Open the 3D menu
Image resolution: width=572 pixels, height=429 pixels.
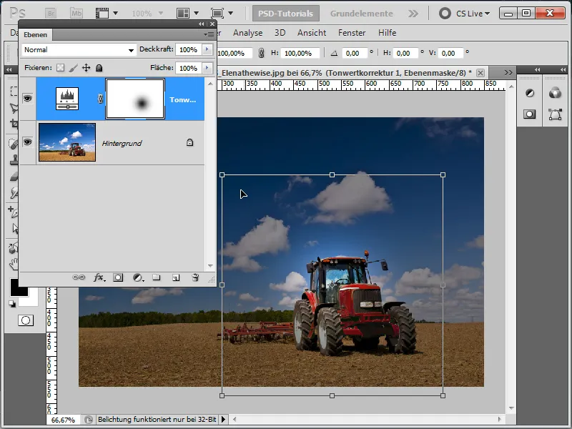point(280,33)
